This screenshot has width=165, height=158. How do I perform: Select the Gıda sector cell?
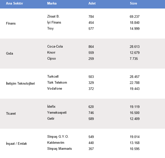(x=9, y=54)
